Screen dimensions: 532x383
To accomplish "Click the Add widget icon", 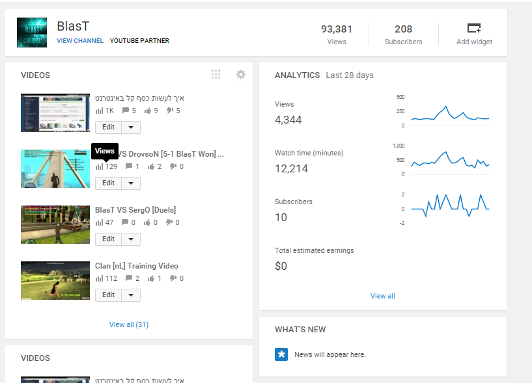I will click(x=474, y=28).
